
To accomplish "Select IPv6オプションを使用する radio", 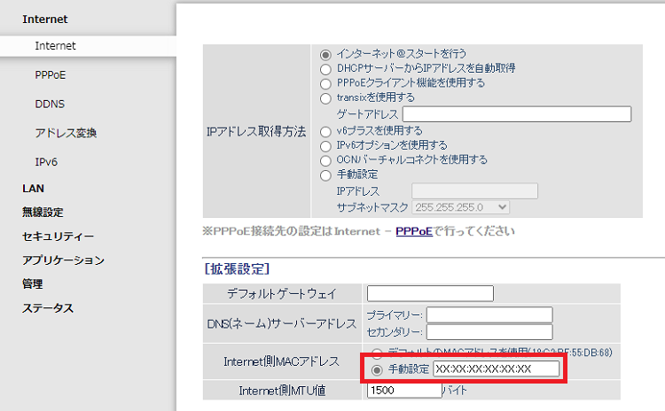I will click(325, 146).
